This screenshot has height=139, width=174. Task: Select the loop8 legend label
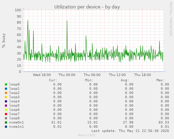pyautogui.click(x=14, y=118)
